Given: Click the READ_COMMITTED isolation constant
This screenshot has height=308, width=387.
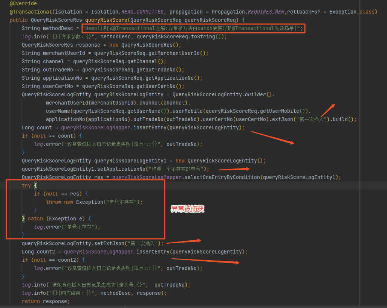Looking at the screenshot, I should tap(142, 12).
